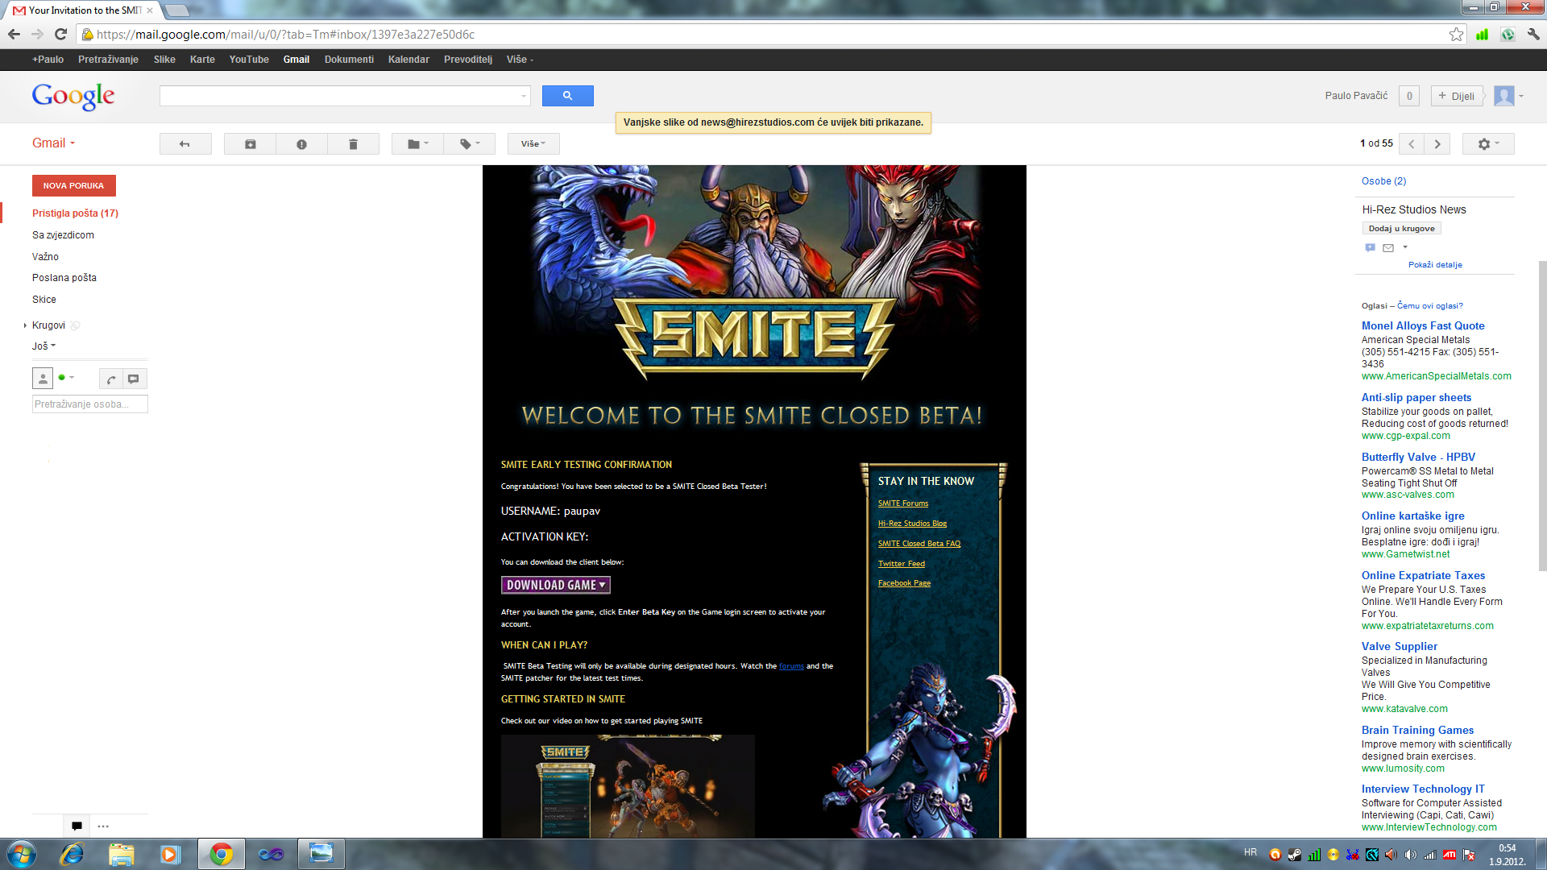Viewport: 1547px width, 870px height.
Task: Archive this email with the archive icon
Action: tap(250, 144)
